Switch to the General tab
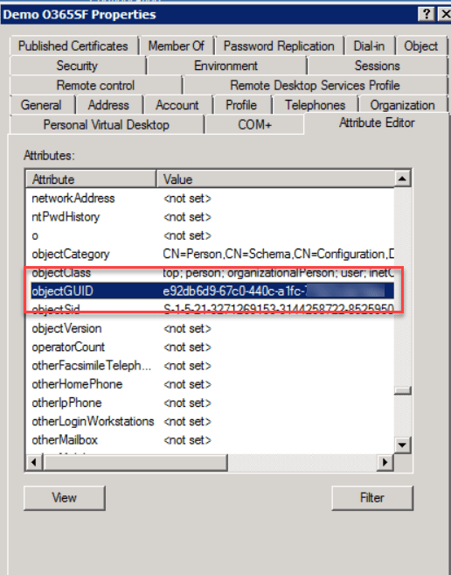This screenshot has width=451, height=575. coord(41,105)
